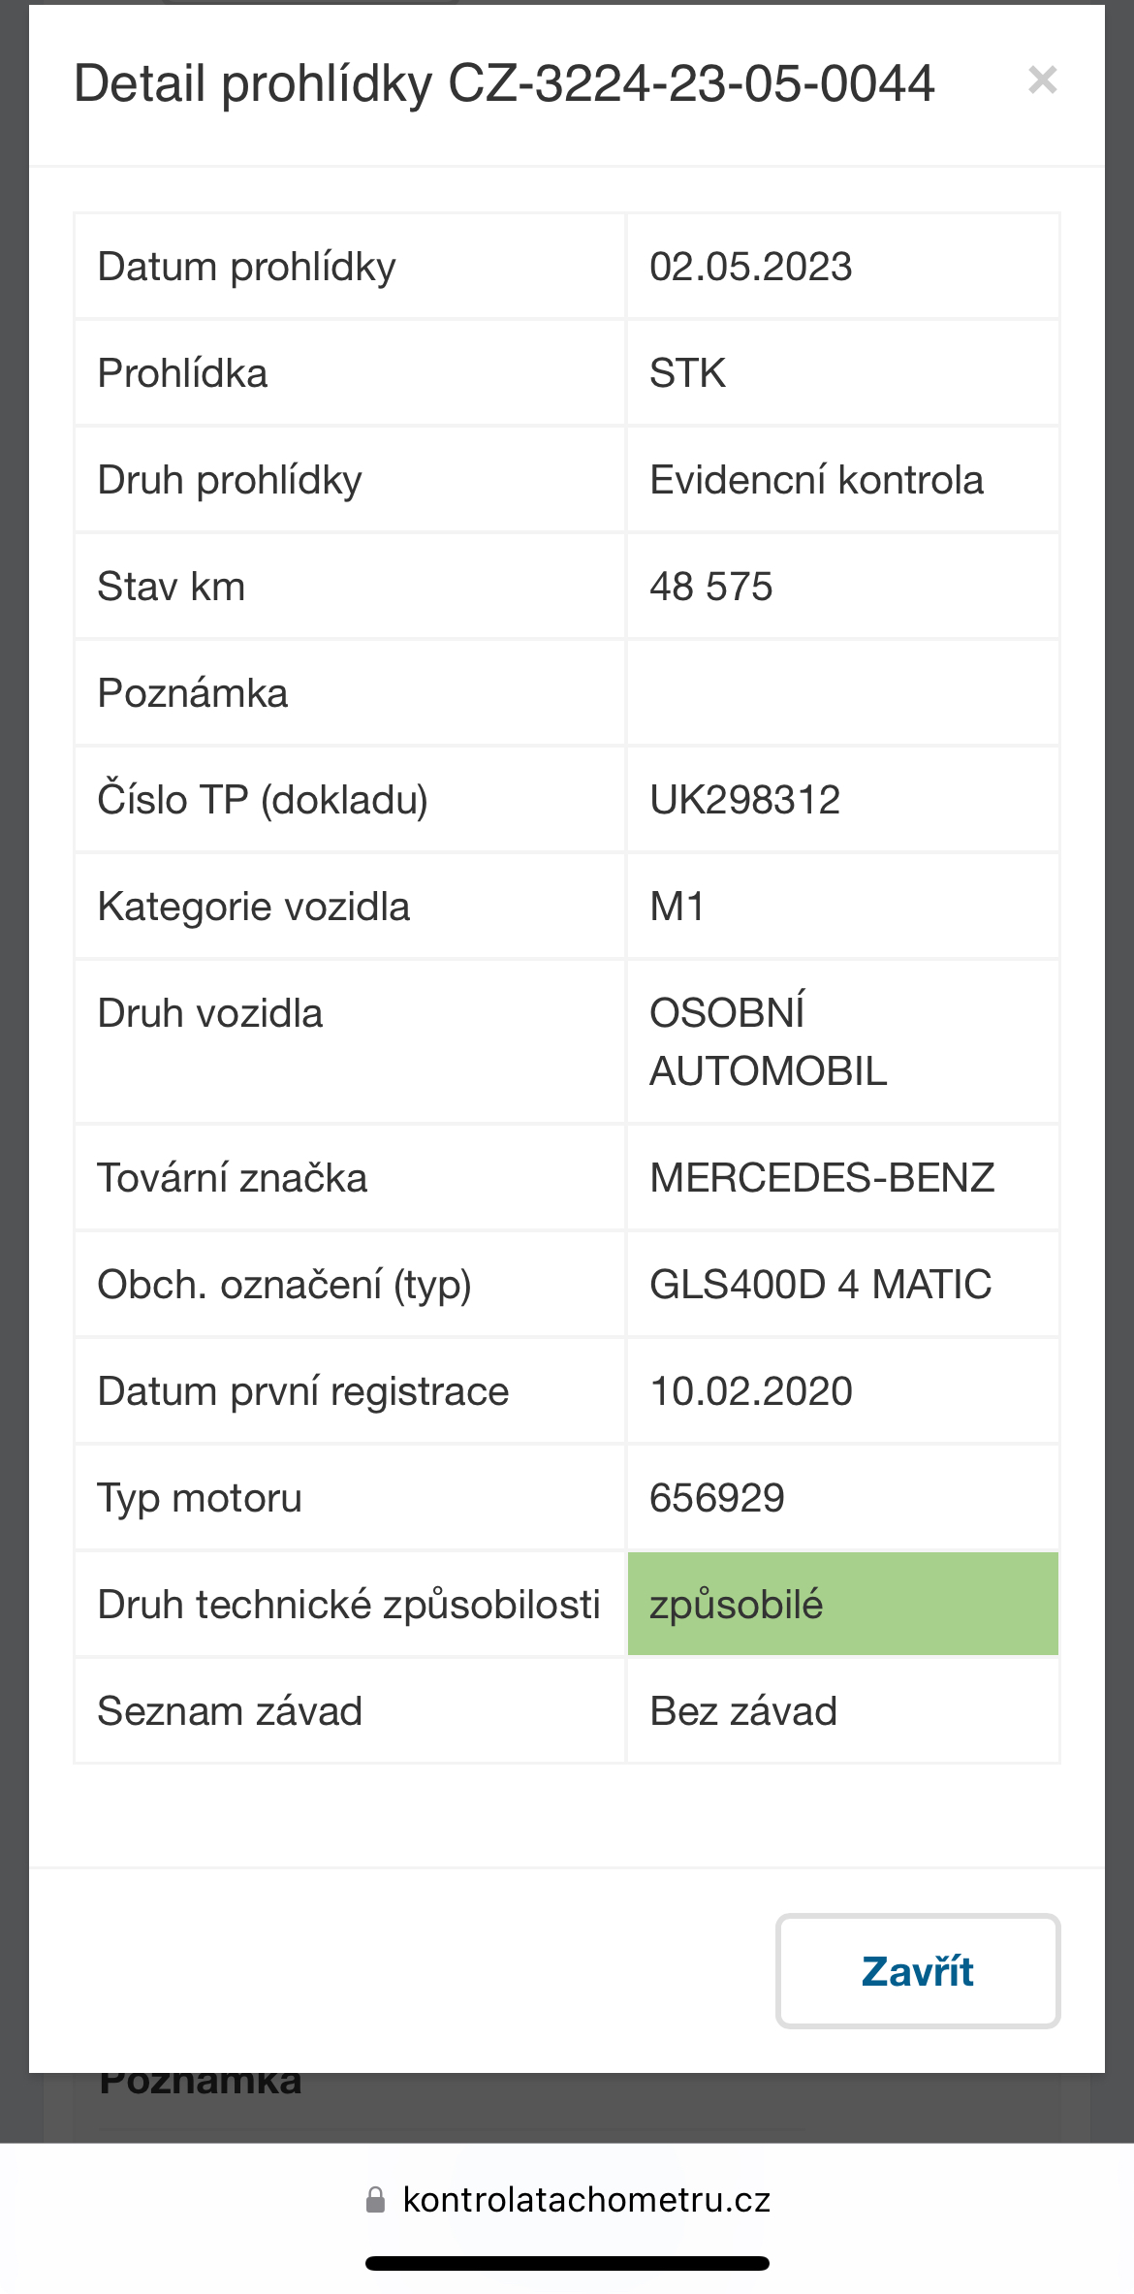Select document number UK298312
This screenshot has width=1134, height=2294.
pos(745,800)
